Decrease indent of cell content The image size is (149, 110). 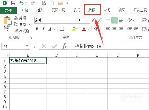click(x=129, y=29)
